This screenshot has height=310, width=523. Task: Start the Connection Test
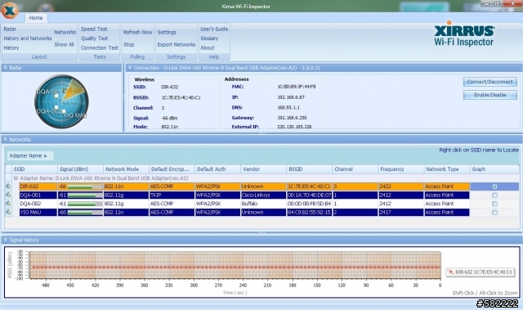tap(99, 47)
